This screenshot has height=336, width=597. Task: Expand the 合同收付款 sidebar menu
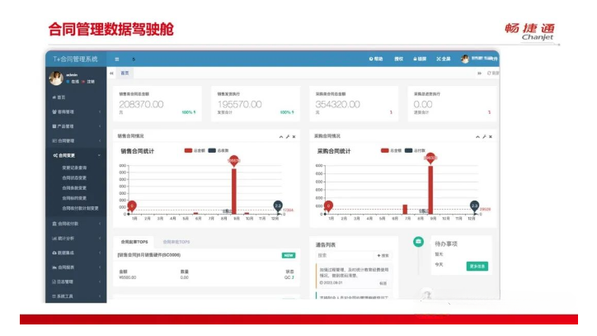[76, 224]
